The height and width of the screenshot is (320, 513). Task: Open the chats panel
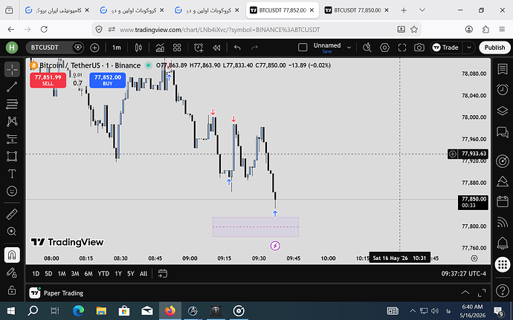coord(503,132)
